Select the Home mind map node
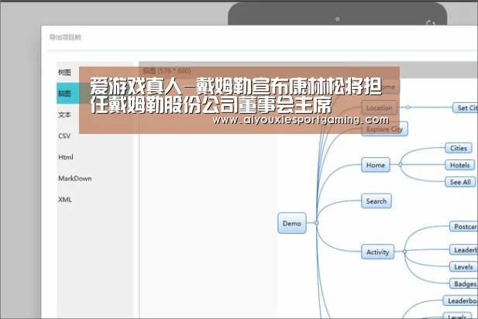 (375, 165)
